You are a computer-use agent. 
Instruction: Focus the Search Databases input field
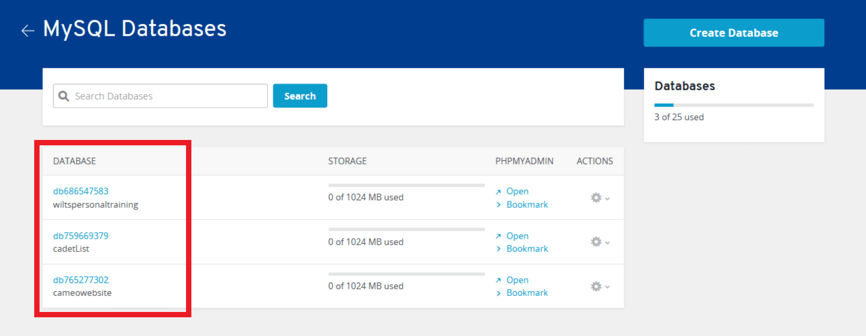click(160, 96)
